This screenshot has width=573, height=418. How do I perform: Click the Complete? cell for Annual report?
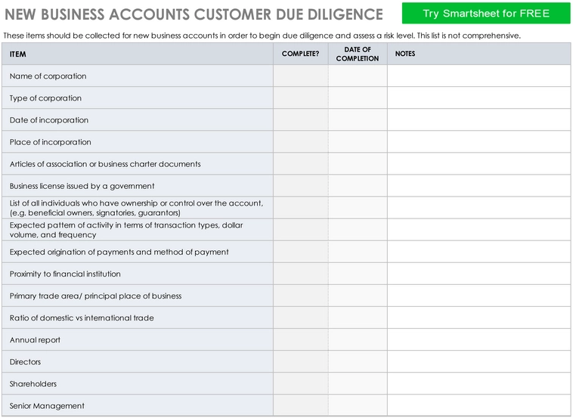pos(301,340)
